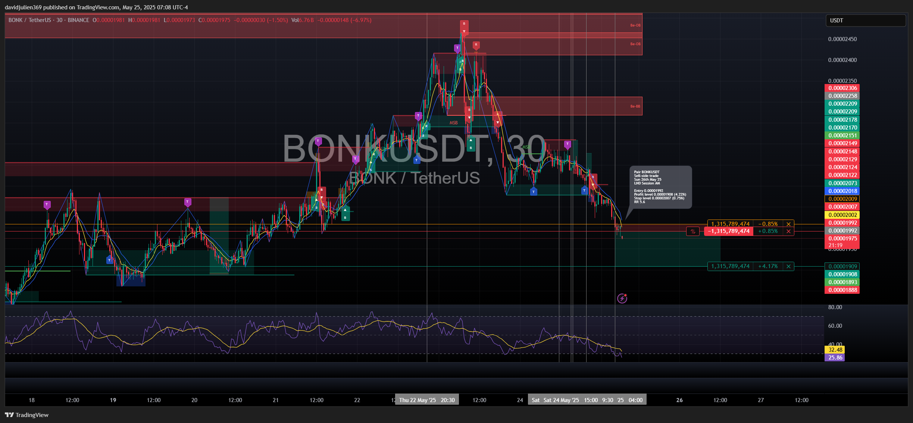Click the purple T marker before day 20

[188, 202]
